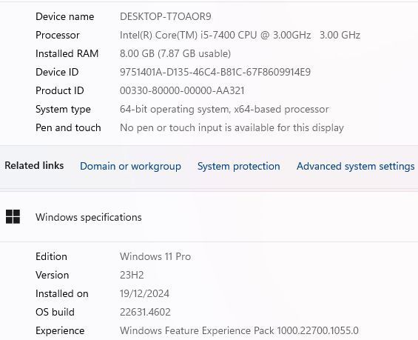Click the Windows specifications section header
This screenshot has width=418, height=340.
tap(89, 217)
